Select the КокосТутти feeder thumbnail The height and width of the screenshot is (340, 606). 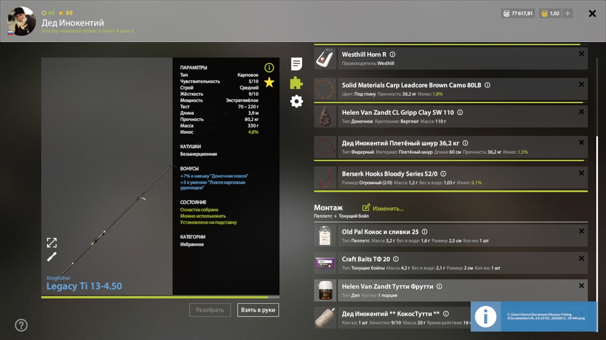click(326, 318)
